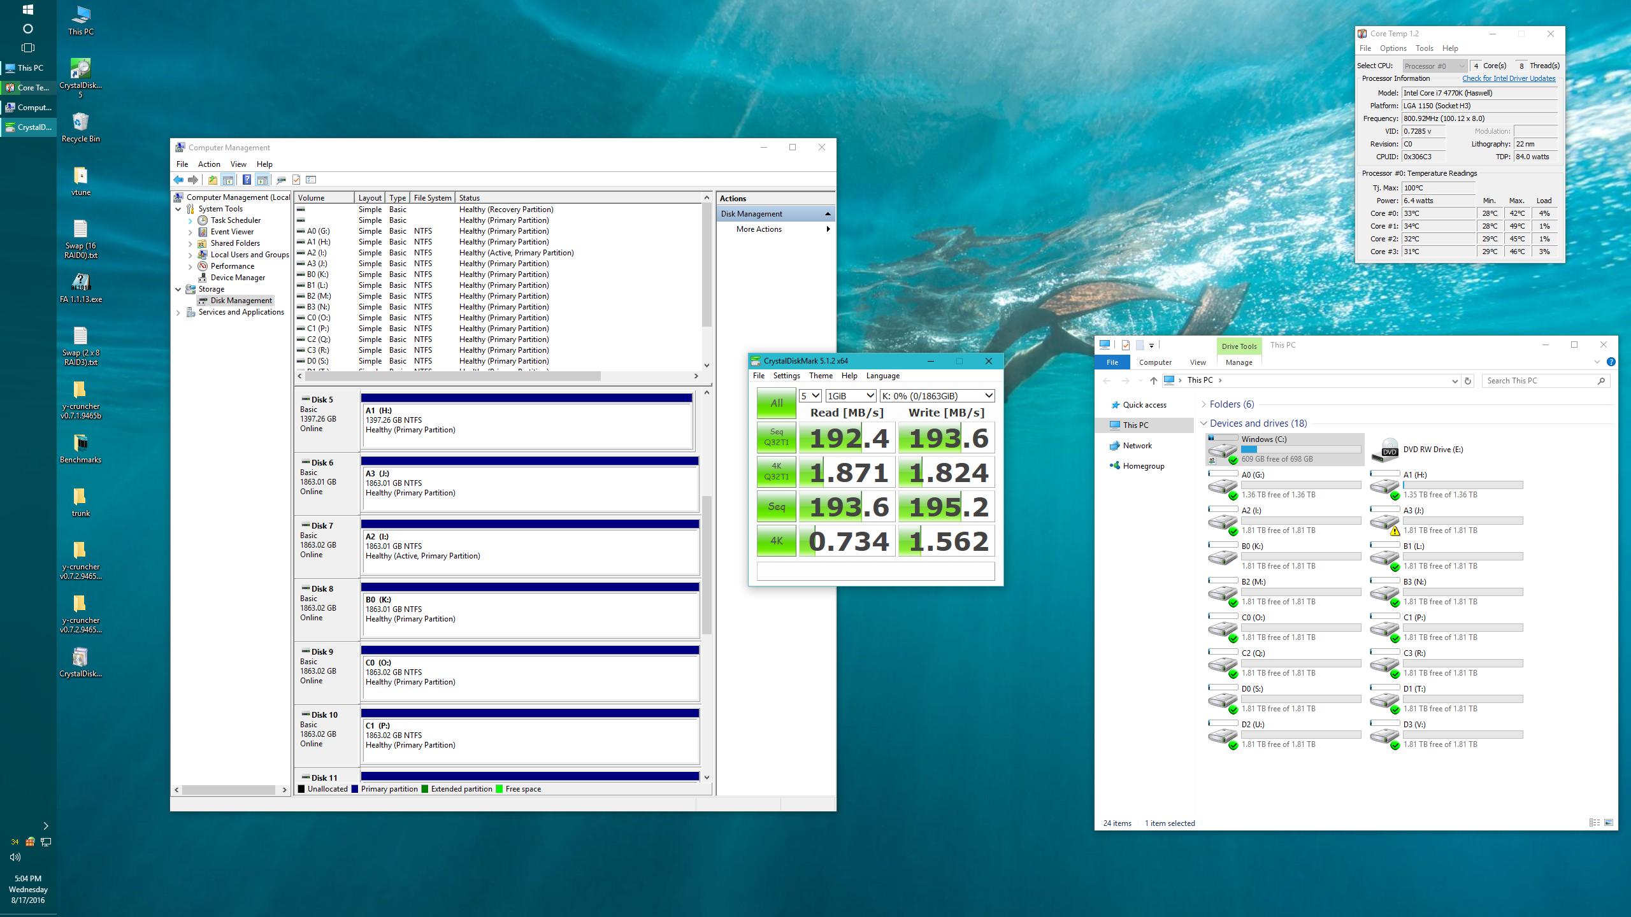1631x917 pixels.
Task: Collapse the Storage node
Action: (178, 289)
